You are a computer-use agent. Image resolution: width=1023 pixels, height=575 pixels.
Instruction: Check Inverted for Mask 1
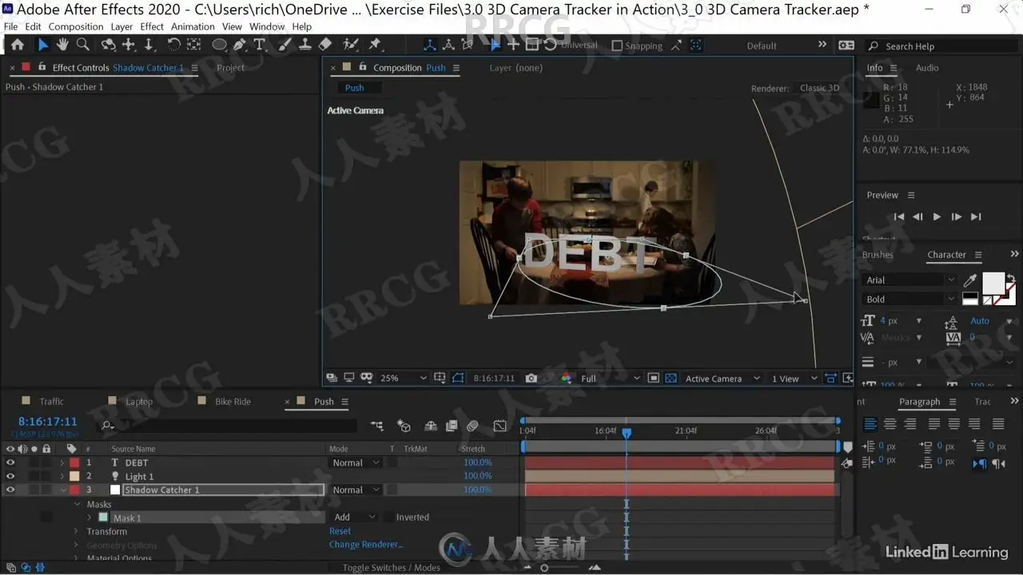click(x=389, y=517)
